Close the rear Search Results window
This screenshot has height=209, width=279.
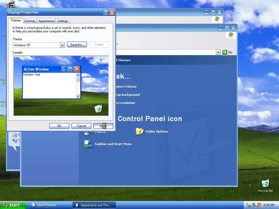pos(219,13)
